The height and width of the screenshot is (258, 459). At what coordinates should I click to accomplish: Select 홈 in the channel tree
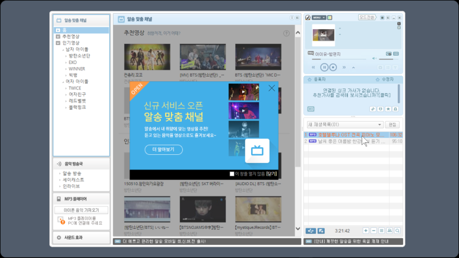click(x=81, y=30)
